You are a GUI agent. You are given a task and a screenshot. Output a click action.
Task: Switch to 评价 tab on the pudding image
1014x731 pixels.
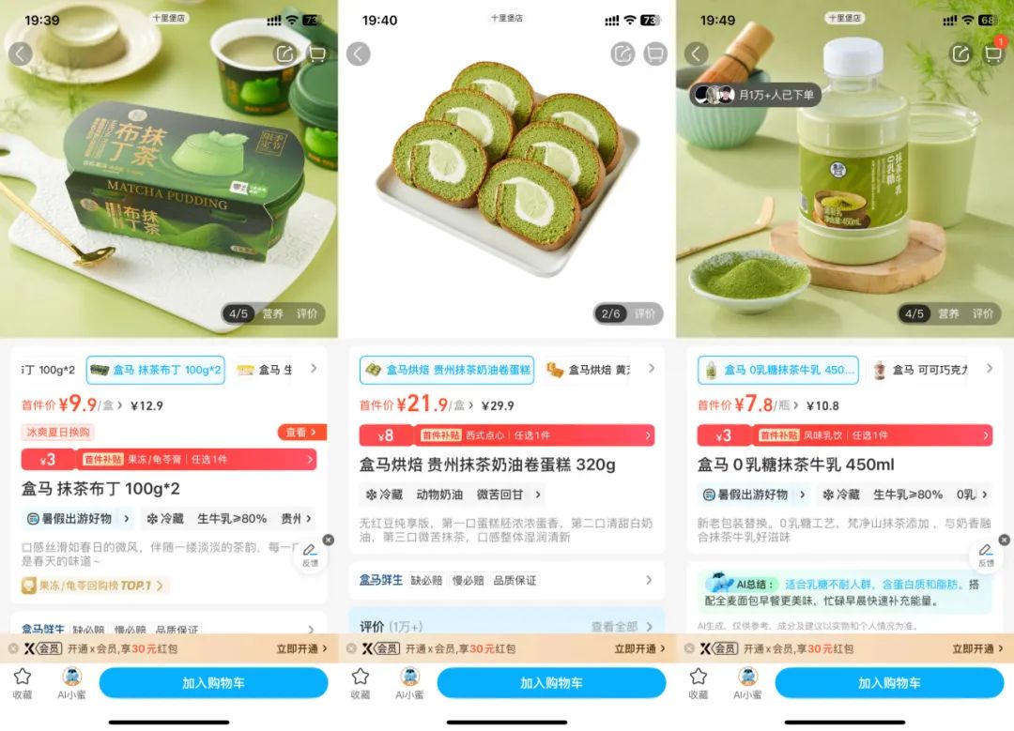coord(306,314)
